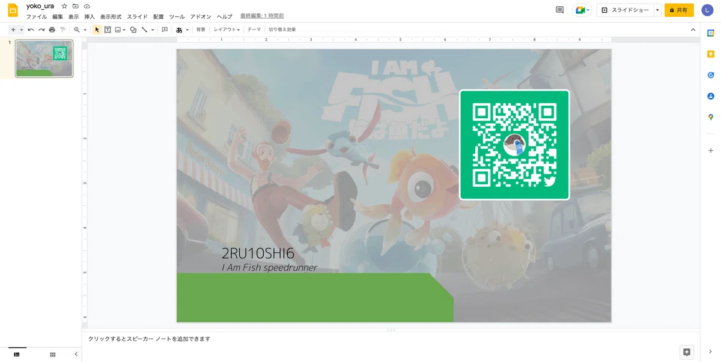Redo the last action
The width and height of the screenshot is (721, 362).
click(41, 29)
